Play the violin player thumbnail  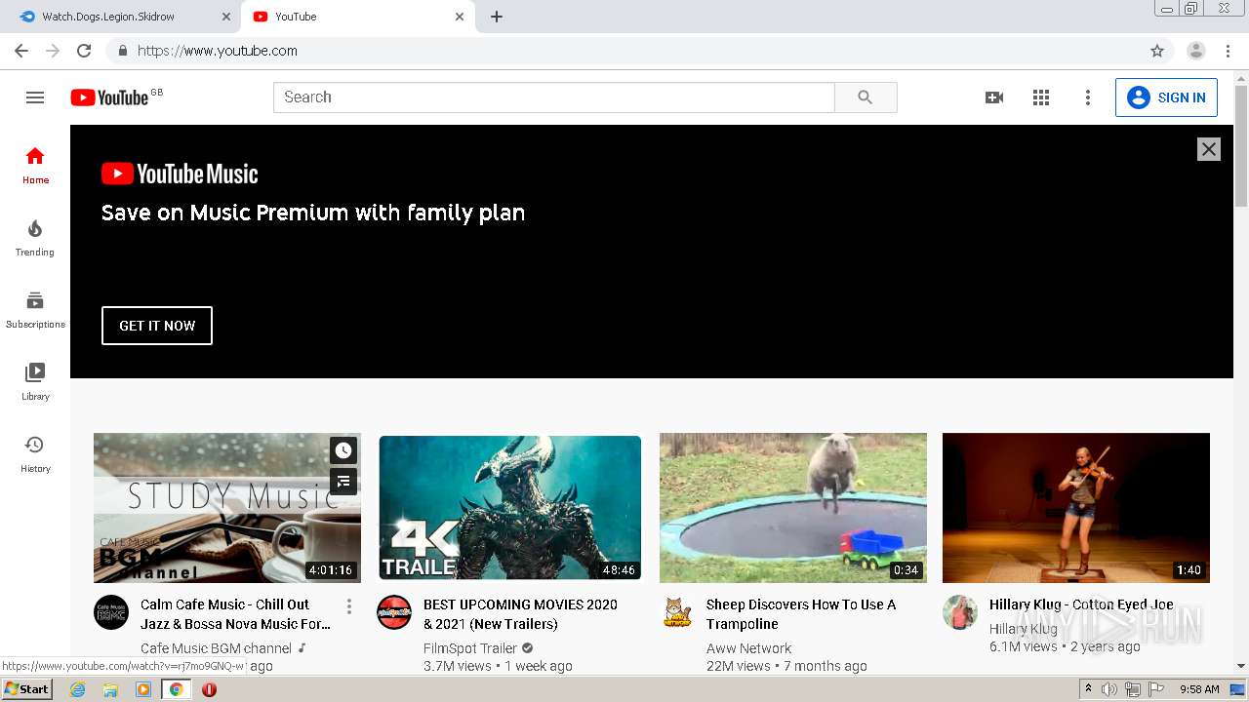tap(1076, 508)
